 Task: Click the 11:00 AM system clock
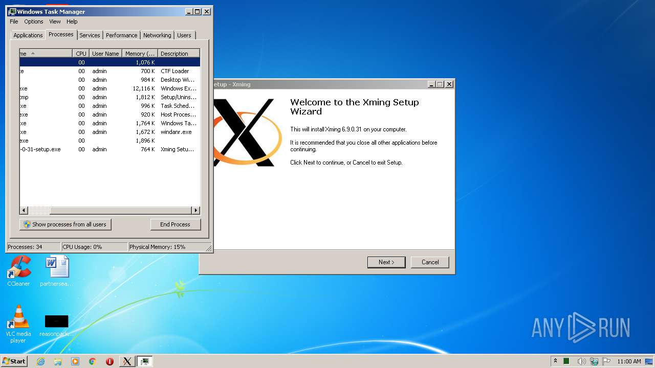pyautogui.click(x=629, y=361)
